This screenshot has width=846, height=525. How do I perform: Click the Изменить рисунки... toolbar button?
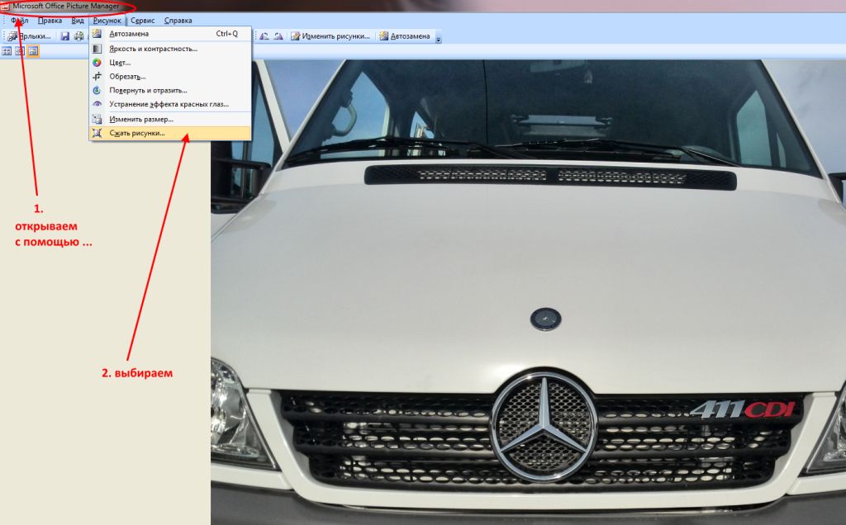pyautogui.click(x=330, y=36)
